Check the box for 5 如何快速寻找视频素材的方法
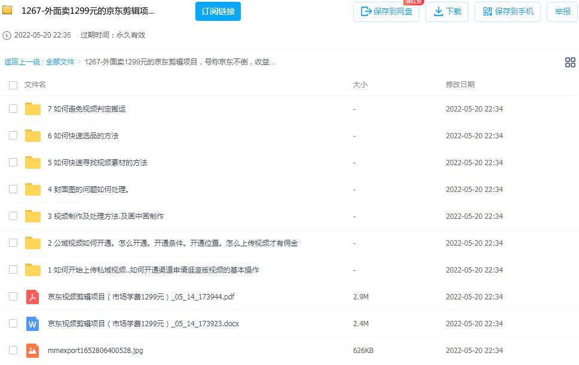579x365 pixels. tap(13, 163)
